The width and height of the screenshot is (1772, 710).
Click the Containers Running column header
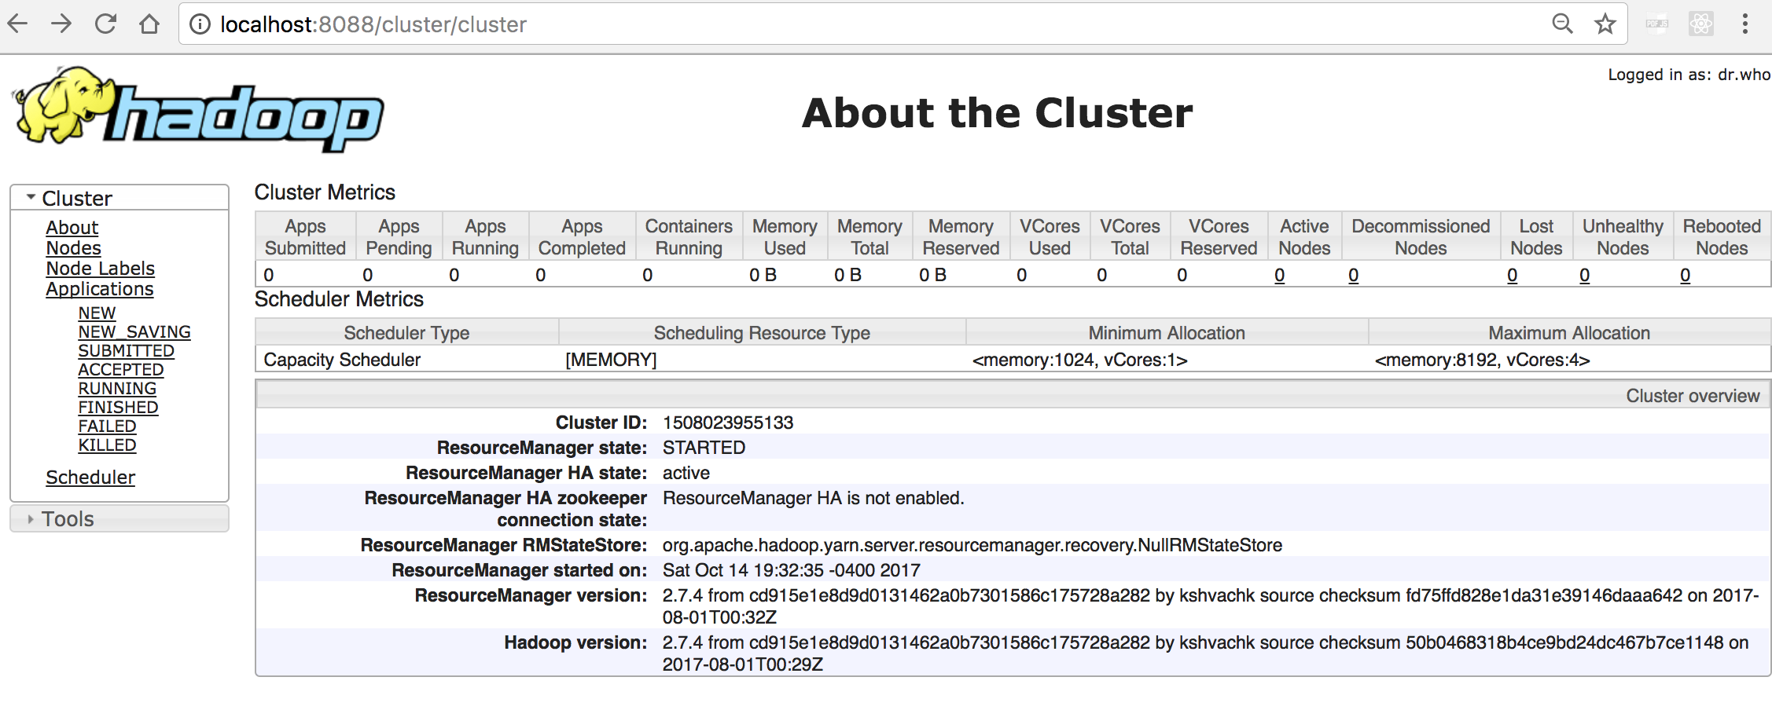[x=689, y=236]
